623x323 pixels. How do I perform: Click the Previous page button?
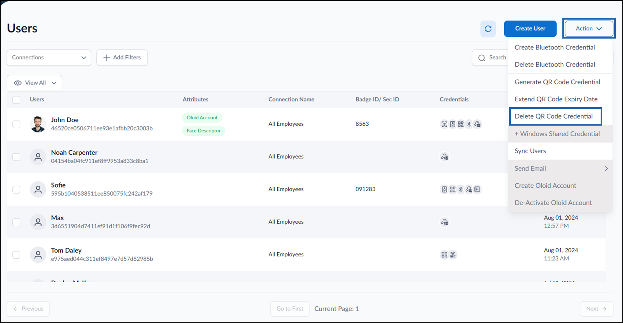(28, 309)
